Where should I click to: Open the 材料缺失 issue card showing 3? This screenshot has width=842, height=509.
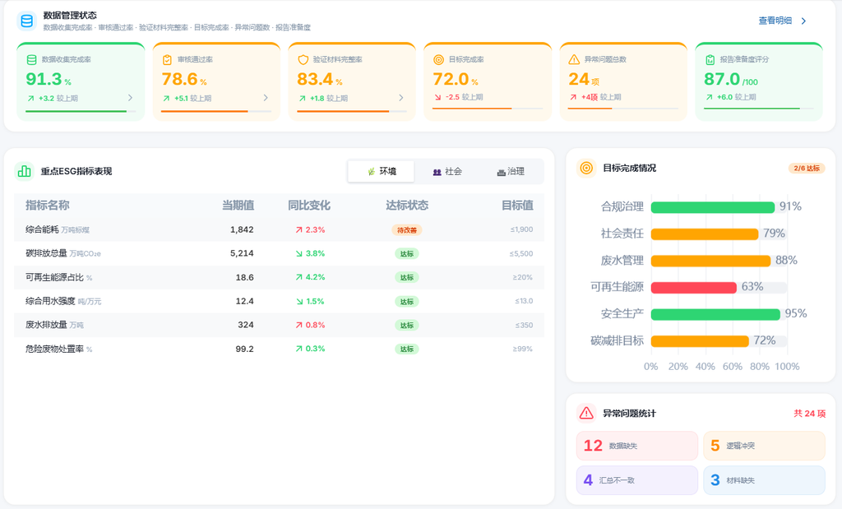click(764, 480)
